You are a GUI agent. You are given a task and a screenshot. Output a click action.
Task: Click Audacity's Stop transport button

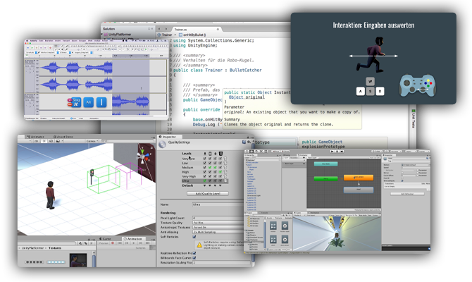tap(37, 48)
